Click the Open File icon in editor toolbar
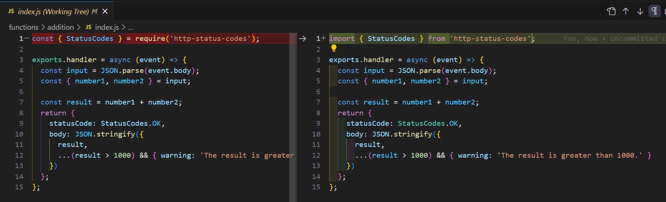Image resolution: width=666 pixels, height=202 pixels. coord(611,12)
